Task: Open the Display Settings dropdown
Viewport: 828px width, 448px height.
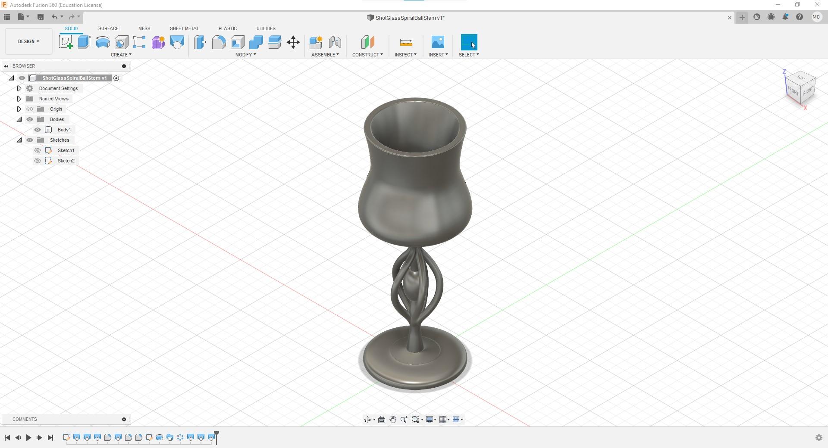Action: pyautogui.click(x=431, y=420)
